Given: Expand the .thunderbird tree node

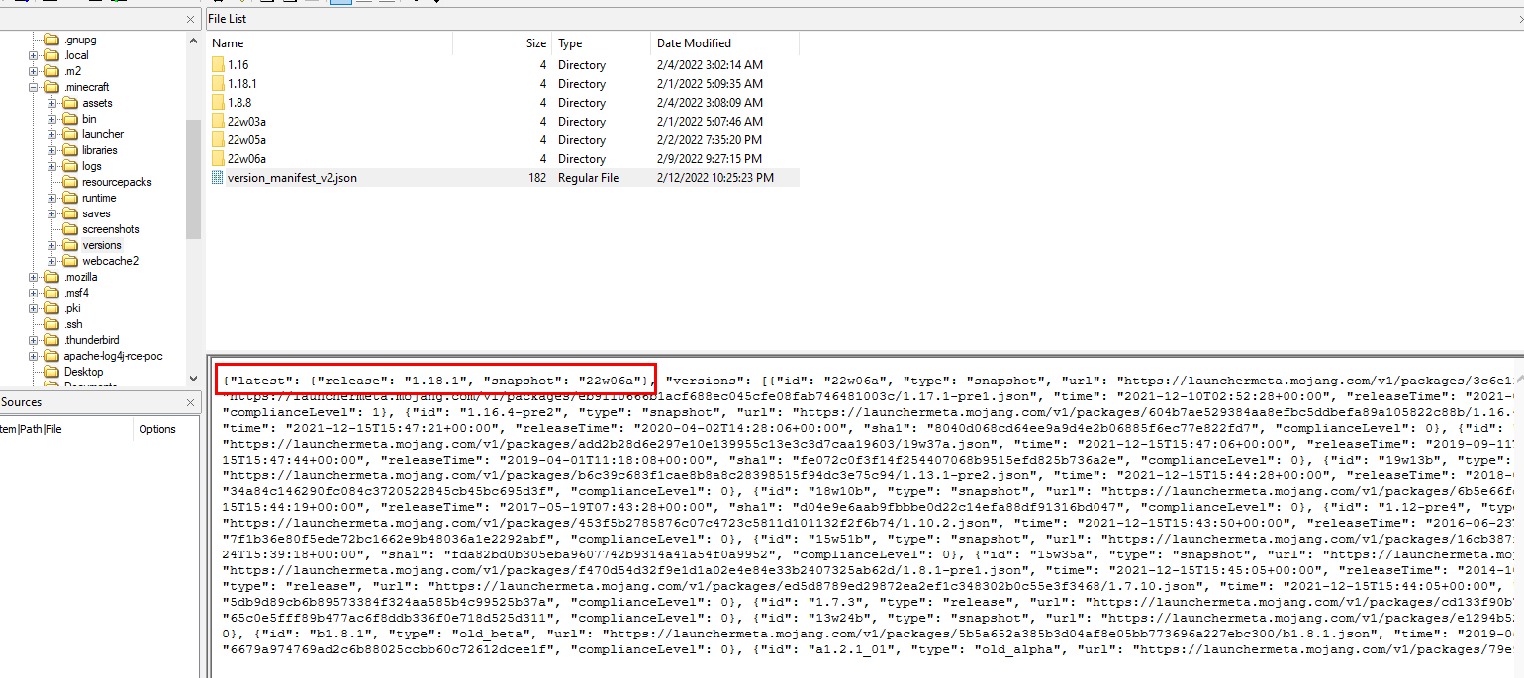Looking at the screenshot, I should pyautogui.click(x=34, y=340).
